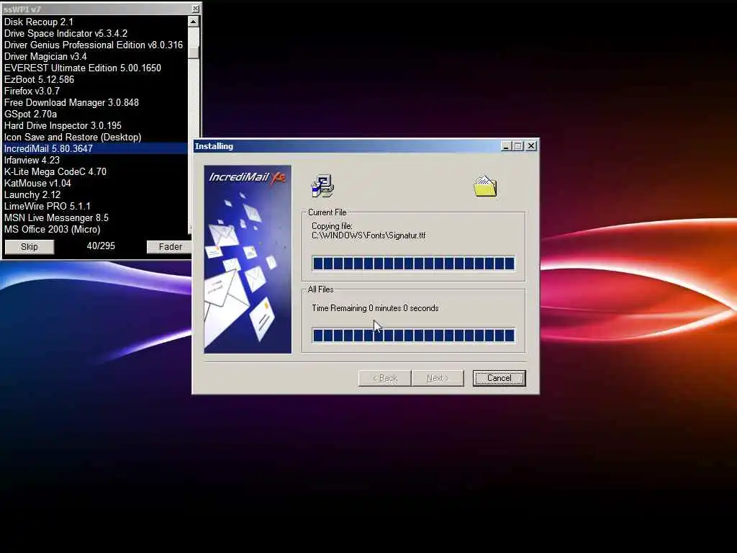The height and width of the screenshot is (553, 737).
Task: Click the file path "C:\WINDOWS\Fonts\Signatur.ttf"
Action: [x=368, y=235]
